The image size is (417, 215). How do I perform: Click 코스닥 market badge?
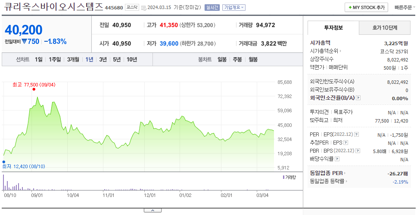(x=132, y=8)
